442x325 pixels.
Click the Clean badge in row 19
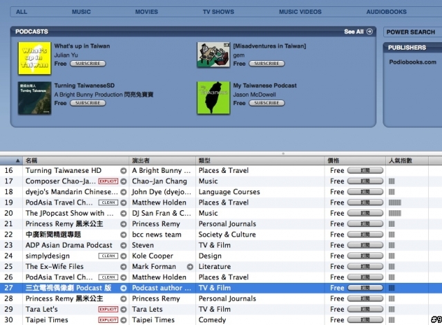click(108, 203)
